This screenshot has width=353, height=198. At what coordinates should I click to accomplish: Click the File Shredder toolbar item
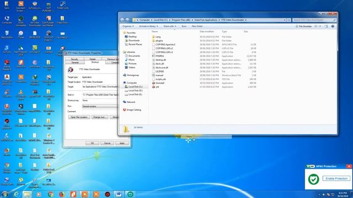[x=304, y=26]
